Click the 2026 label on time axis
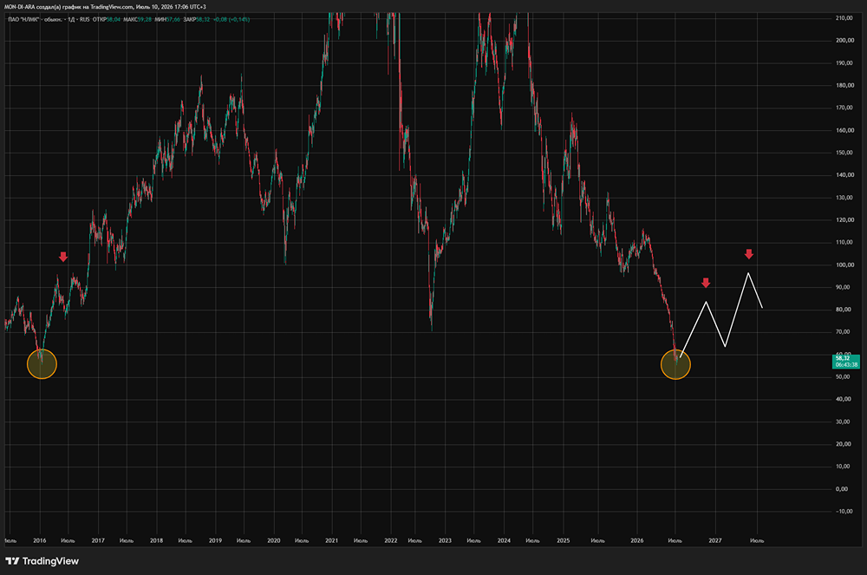 (x=637, y=540)
